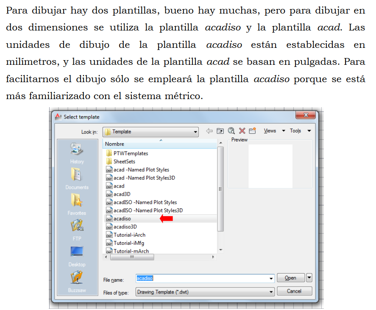Go up one folder level
Viewport: 376px width, 310px height.
[x=220, y=131]
